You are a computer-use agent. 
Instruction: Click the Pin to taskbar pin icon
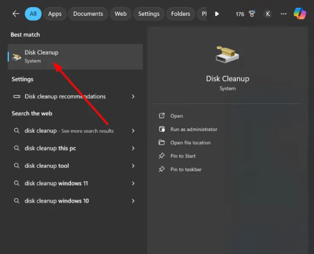point(161,169)
